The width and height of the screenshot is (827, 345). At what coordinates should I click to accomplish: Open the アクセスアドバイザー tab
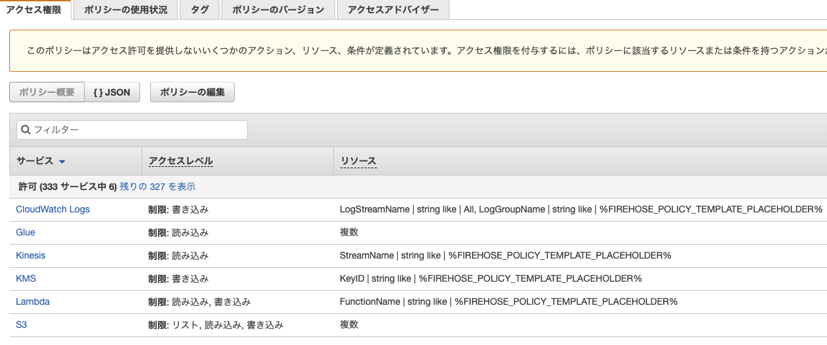click(x=393, y=10)
